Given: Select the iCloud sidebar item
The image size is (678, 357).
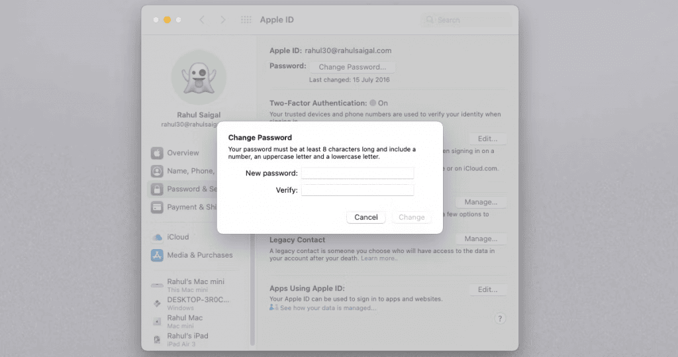Looking at the screenshot, I should tap(177, 237).
